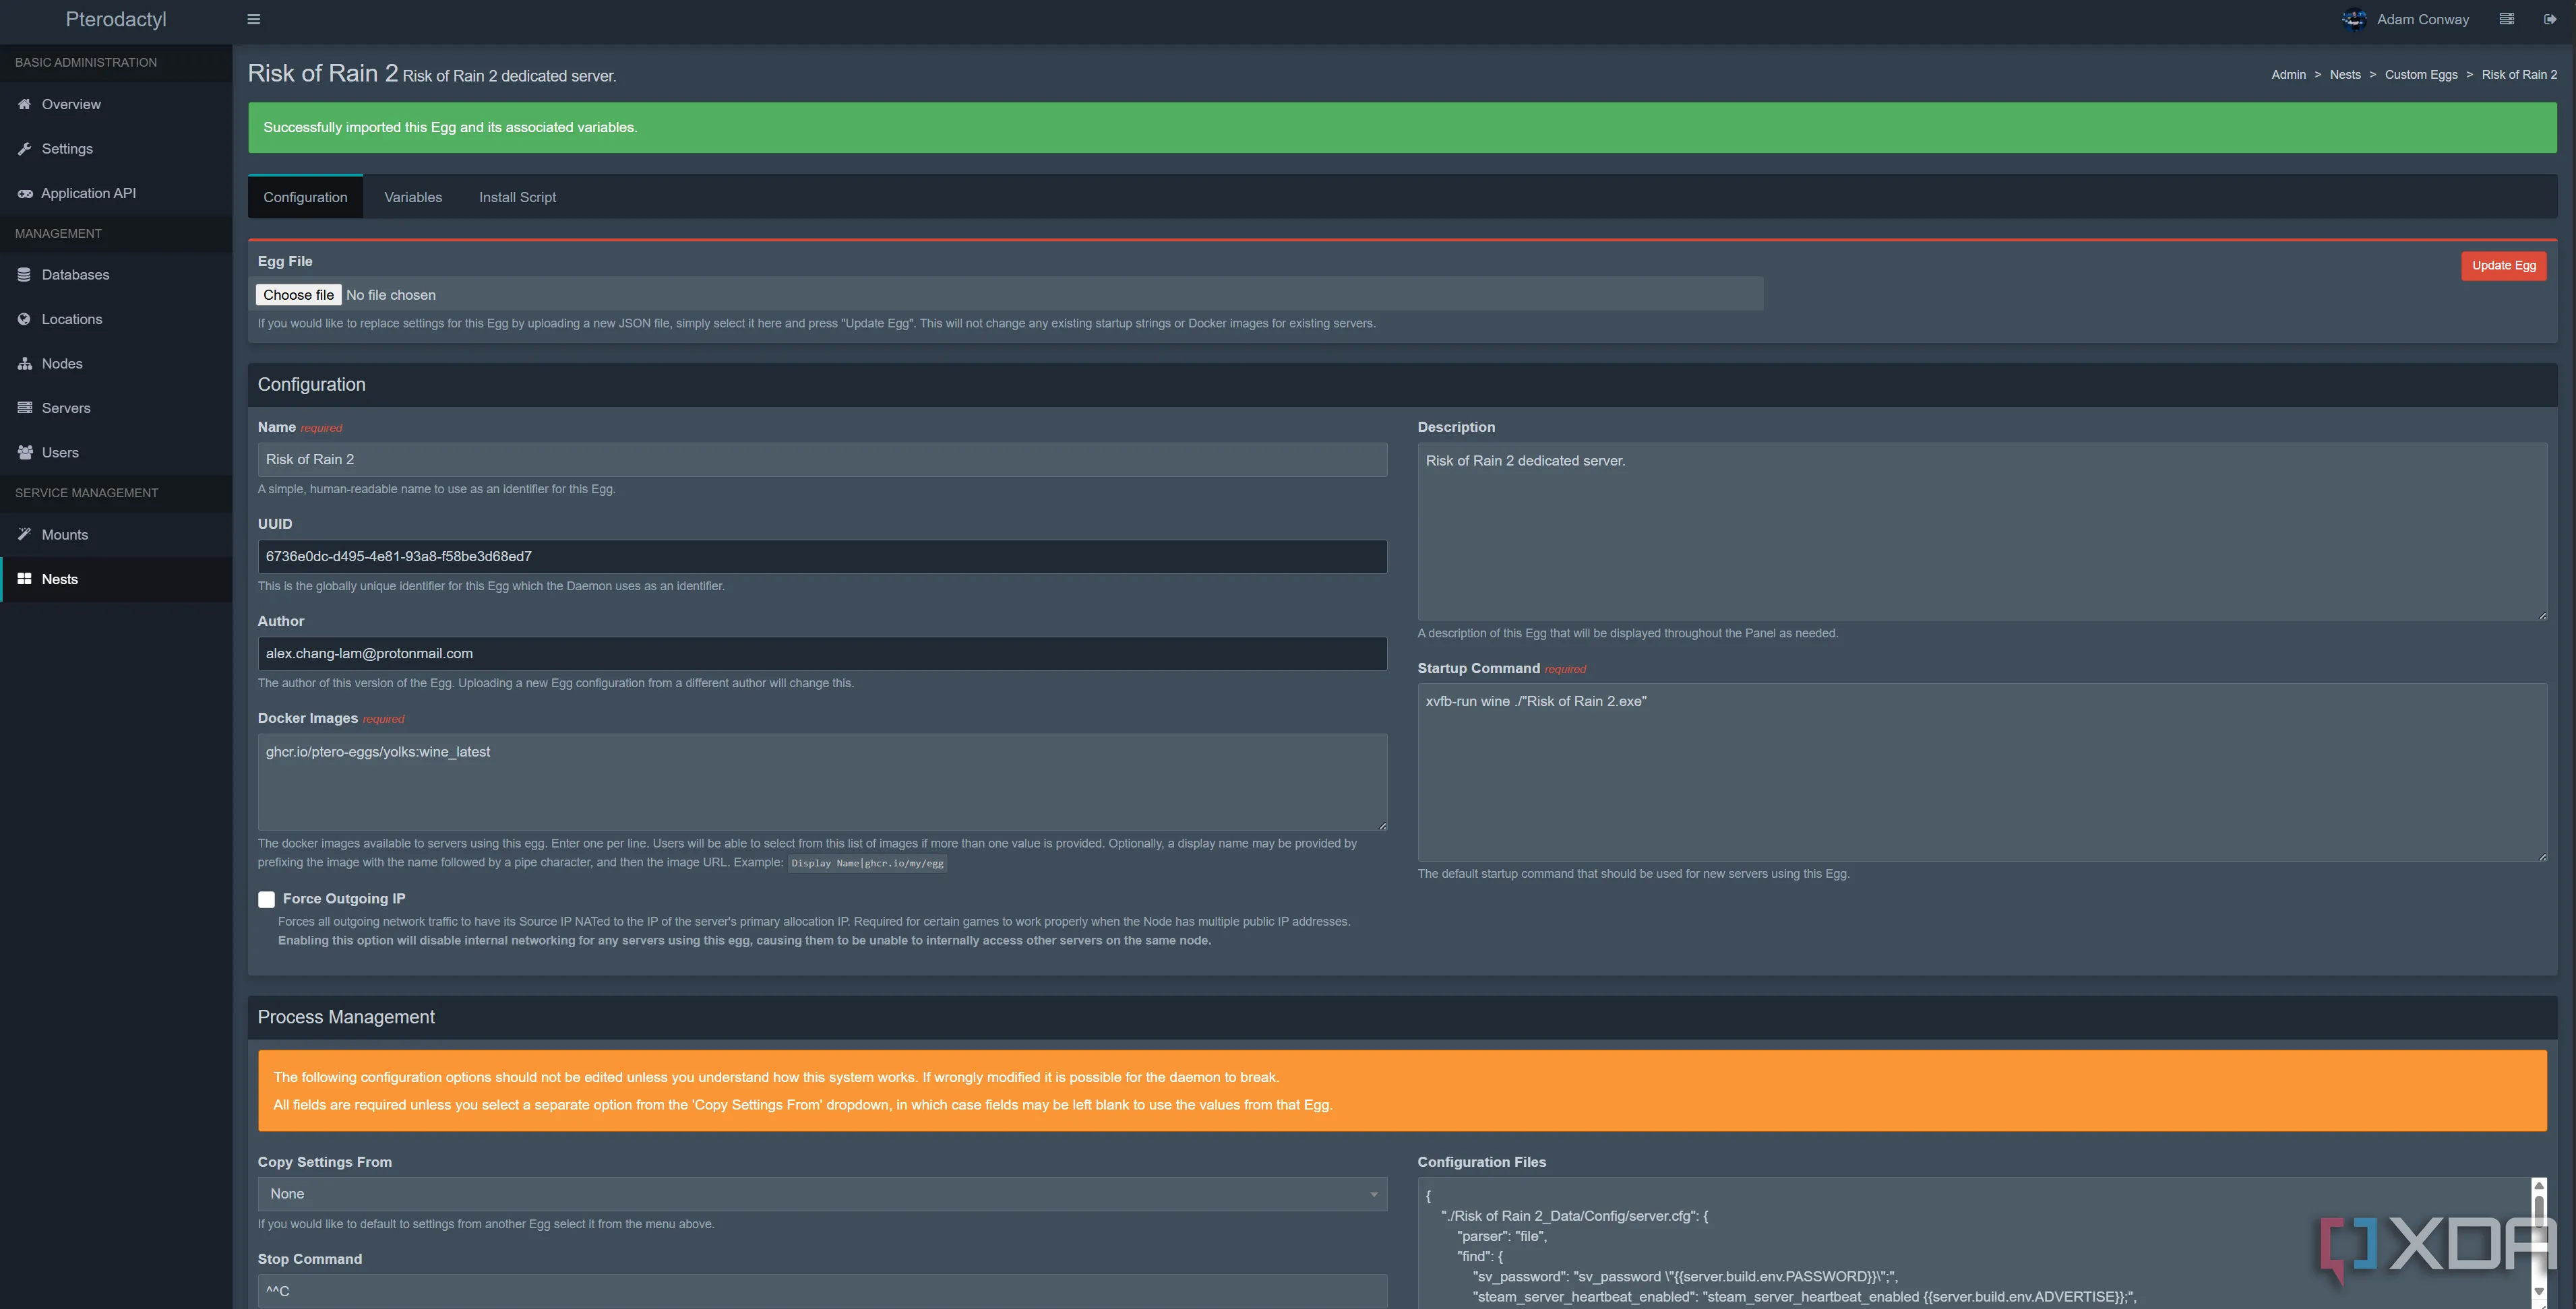
Task: Switch to the Variables tab
Action: [413, 198]
